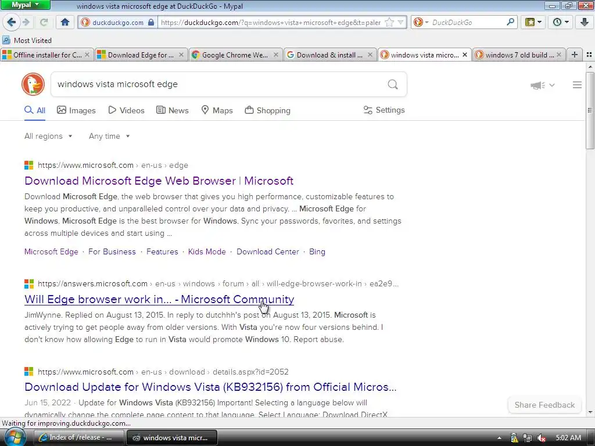Screen dimensions: 595x446
Task: Click the list all tabs grid icon
Action: pos(589,55)
